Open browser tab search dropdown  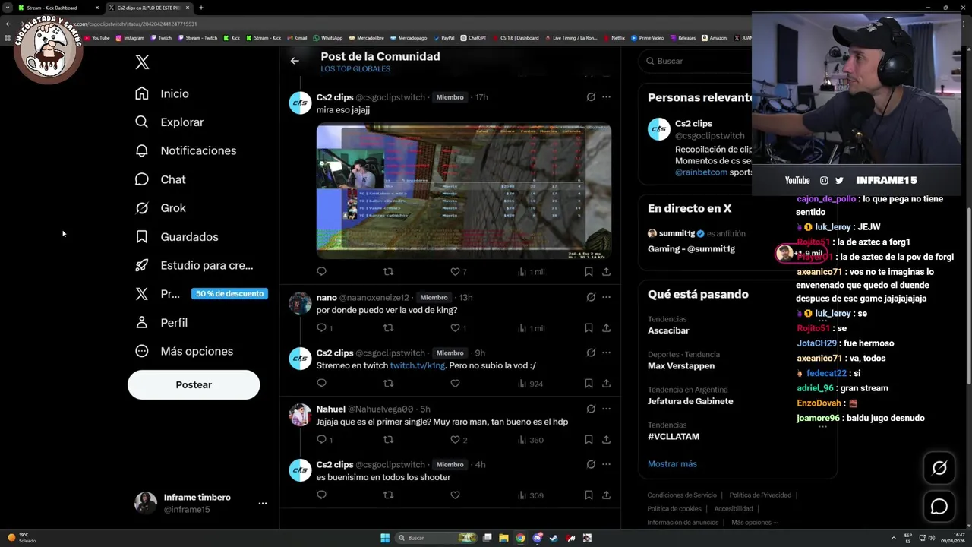(x=8, y=8)
